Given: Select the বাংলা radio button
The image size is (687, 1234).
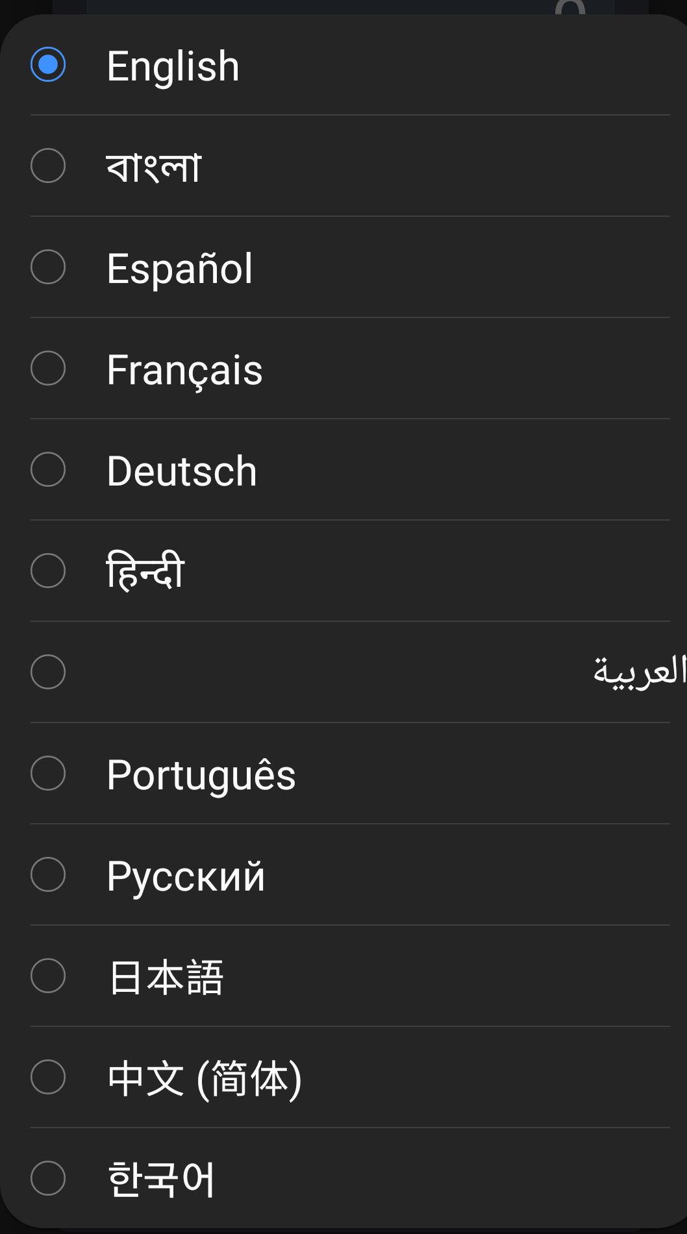Looking at the screenshot, I should pos(48,166).
